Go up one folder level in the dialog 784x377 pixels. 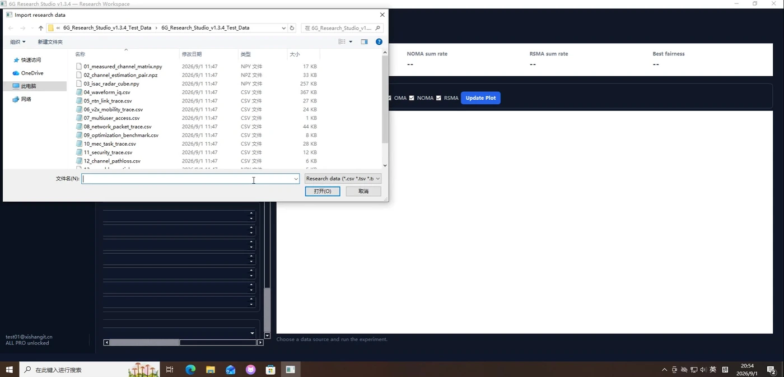41,28
